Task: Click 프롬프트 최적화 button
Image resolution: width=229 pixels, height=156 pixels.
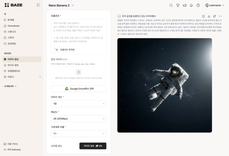Action: pos(65,50)
